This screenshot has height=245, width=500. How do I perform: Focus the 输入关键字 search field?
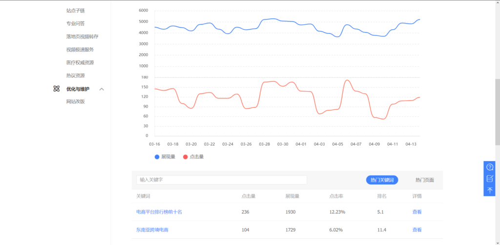pos(222,180)
